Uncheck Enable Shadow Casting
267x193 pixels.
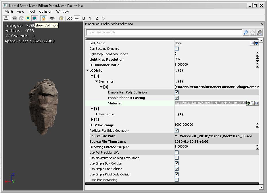176,98
